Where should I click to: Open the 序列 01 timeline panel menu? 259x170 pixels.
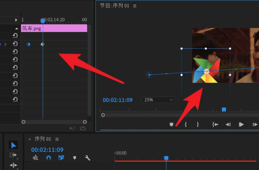click(57, 139)
